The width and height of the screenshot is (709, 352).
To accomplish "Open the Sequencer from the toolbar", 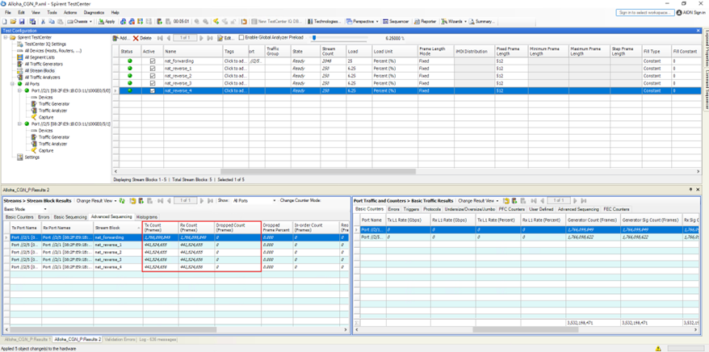I will click(396, 22).
